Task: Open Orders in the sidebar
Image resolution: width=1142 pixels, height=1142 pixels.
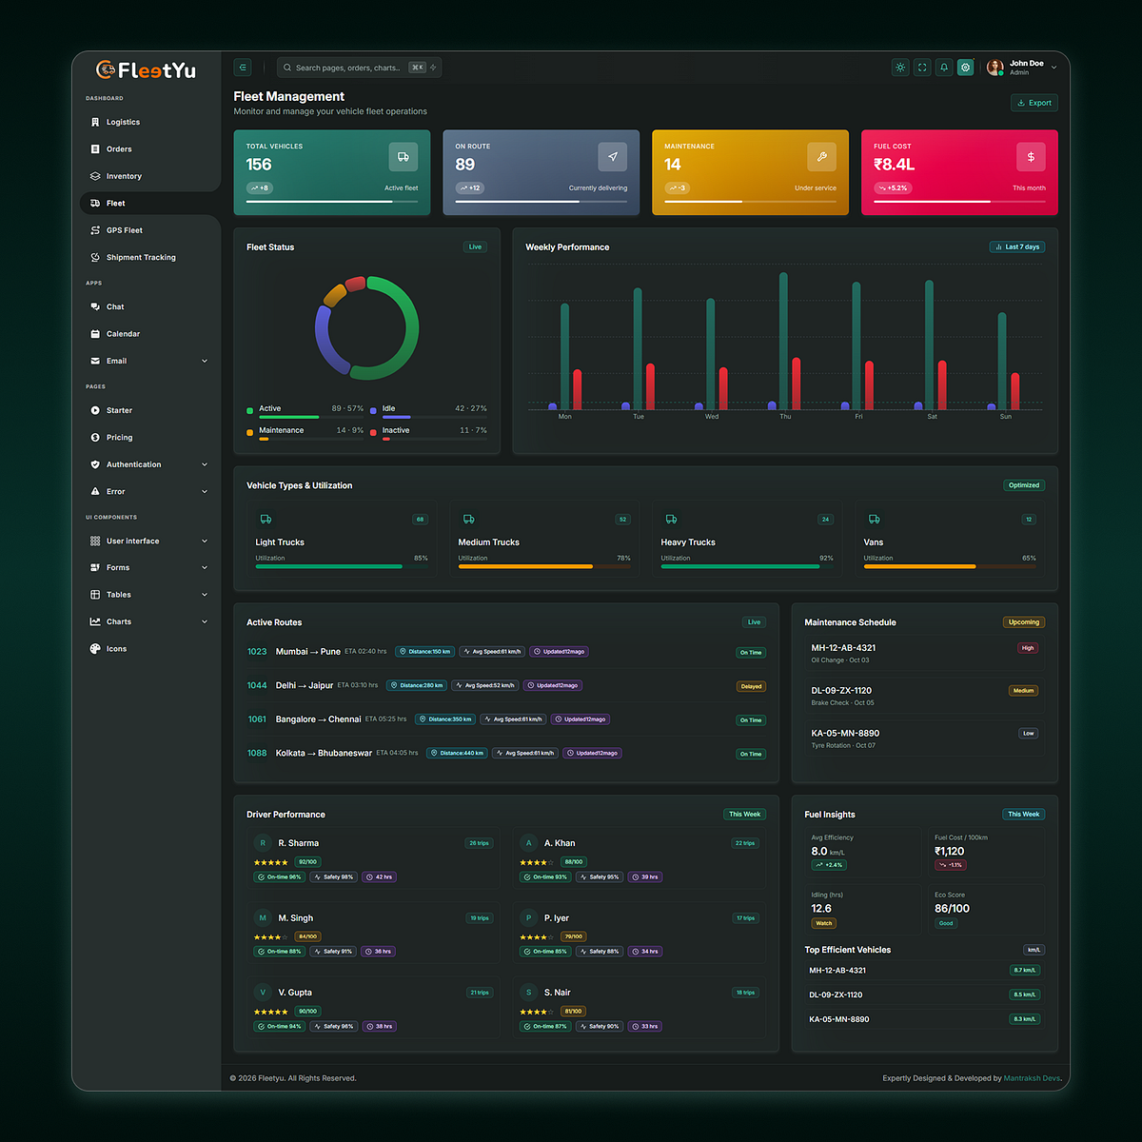Action: (x=119, y=149)
